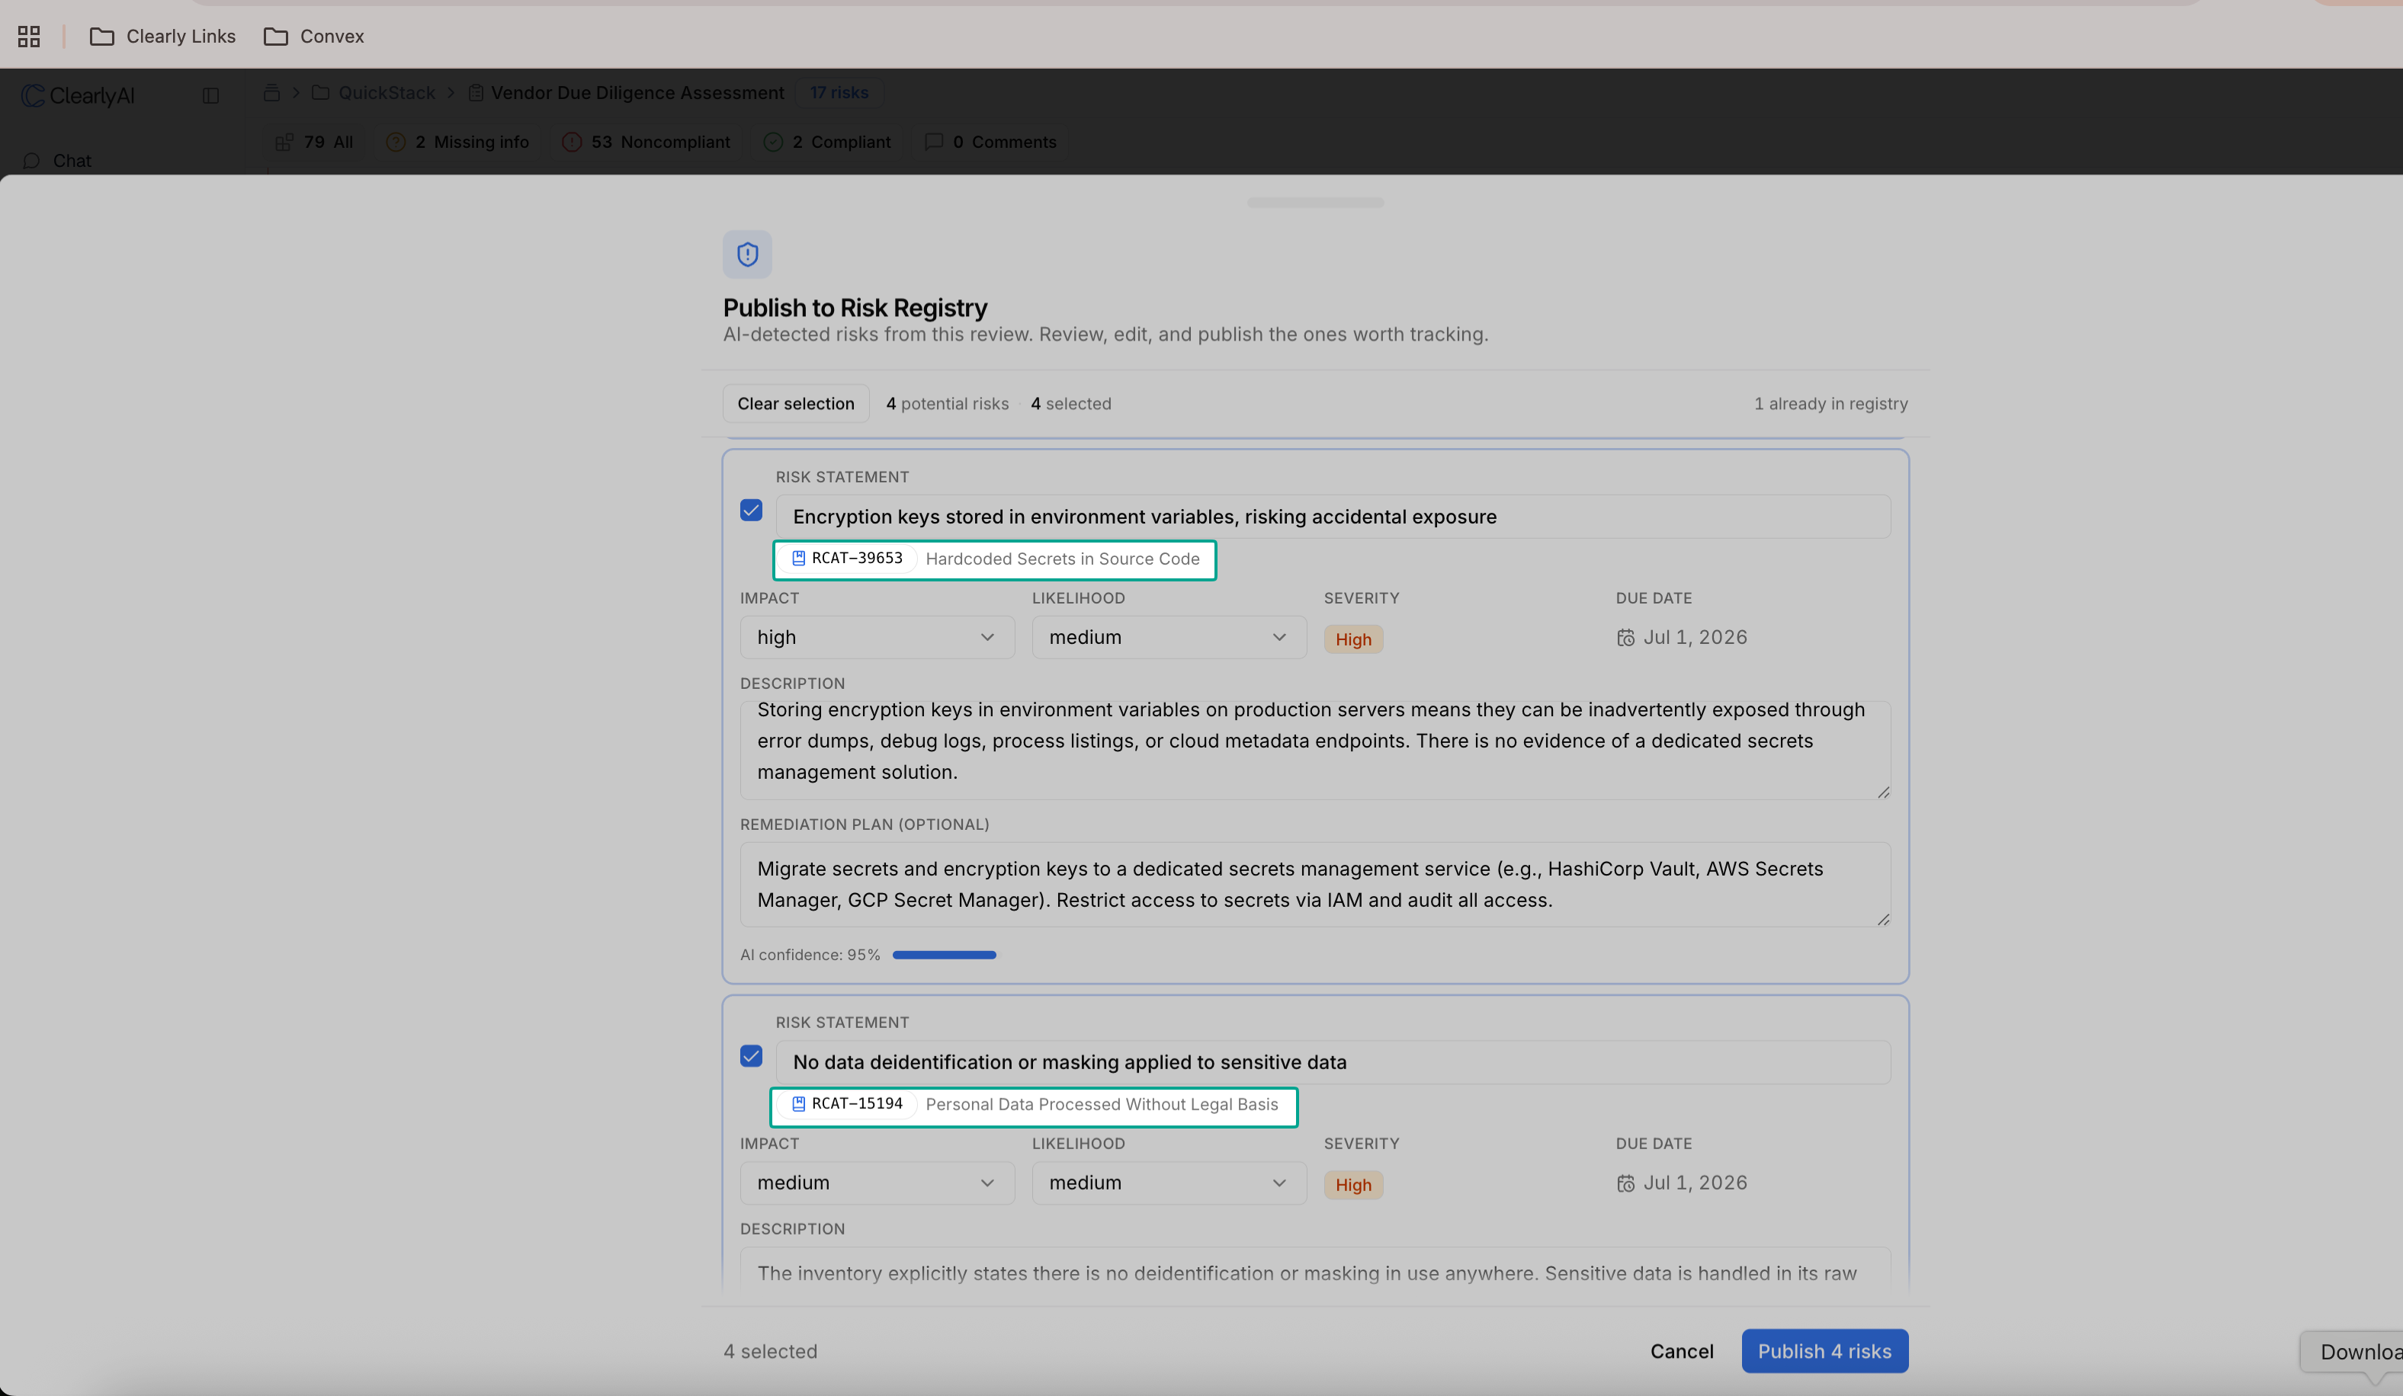Grab the description textarea resize handle

pyautogui.click(x=1883, y=792)
